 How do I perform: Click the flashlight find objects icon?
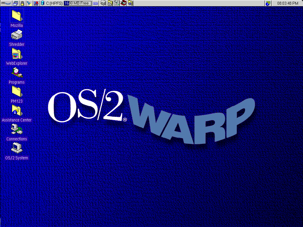pos(29,3)
